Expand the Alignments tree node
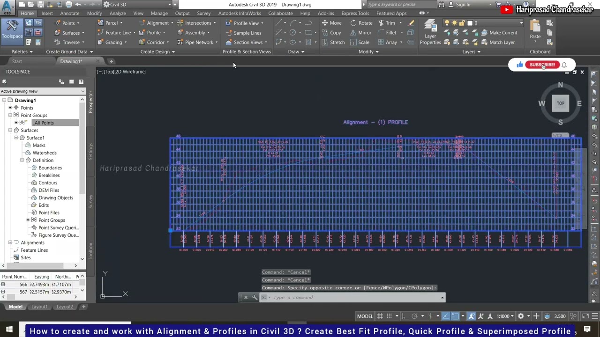Screen dimensions: 600x337 point(10,242)
